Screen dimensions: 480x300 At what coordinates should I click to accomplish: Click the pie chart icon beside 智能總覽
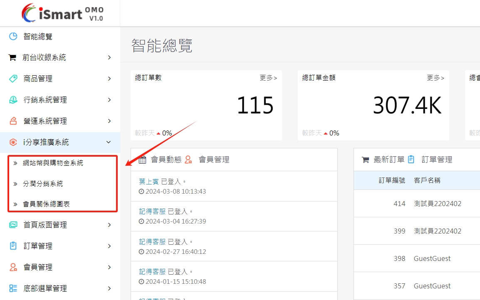13,37
